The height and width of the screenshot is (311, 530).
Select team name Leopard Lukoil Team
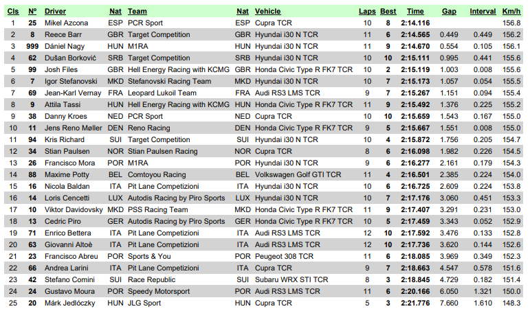coord(162,93)
